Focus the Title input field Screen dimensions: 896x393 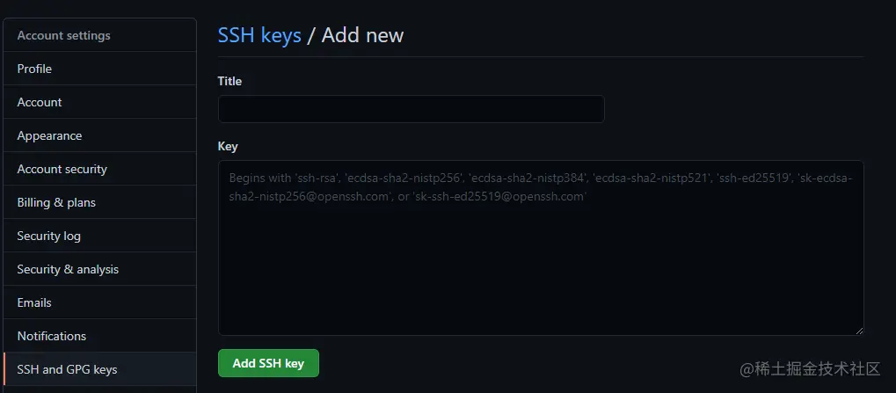click(411, 109)
